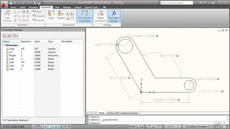Click the Save icon in quick access toolbar

[x=19, y=3]
